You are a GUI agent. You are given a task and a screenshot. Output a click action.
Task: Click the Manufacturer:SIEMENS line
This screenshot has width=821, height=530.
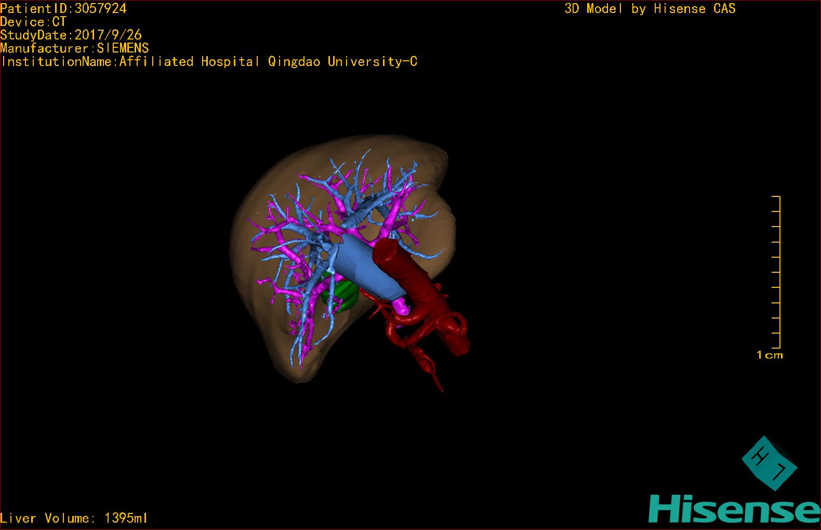tap(75, 48)
